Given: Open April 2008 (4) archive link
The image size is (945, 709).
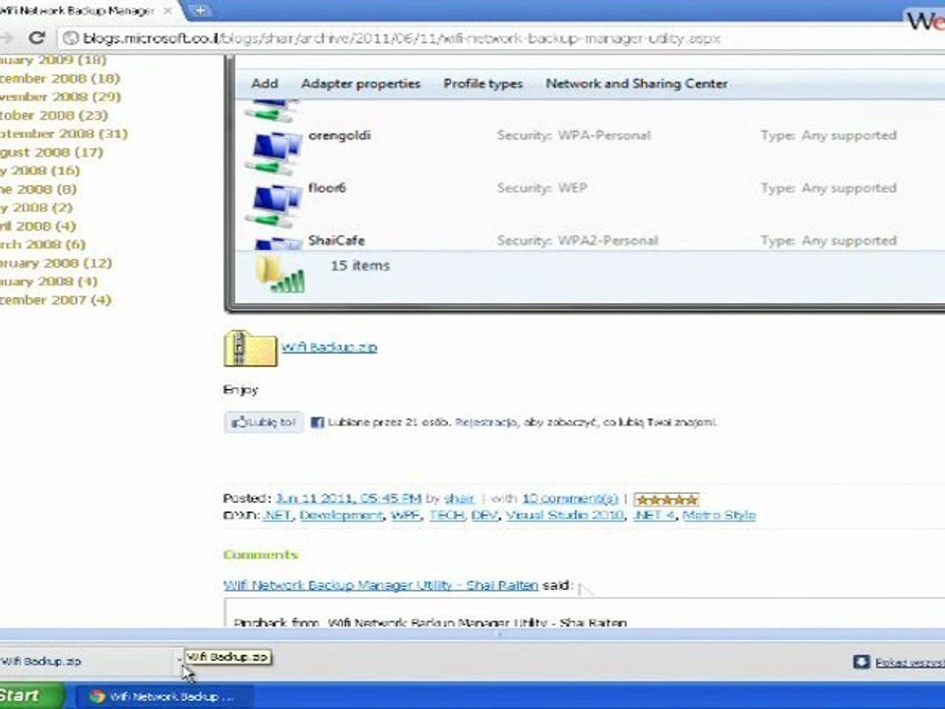Looking at the screenshot, I should pos(38,226).
